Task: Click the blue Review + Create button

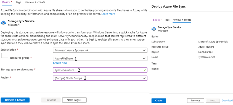Action: point(15,100)
